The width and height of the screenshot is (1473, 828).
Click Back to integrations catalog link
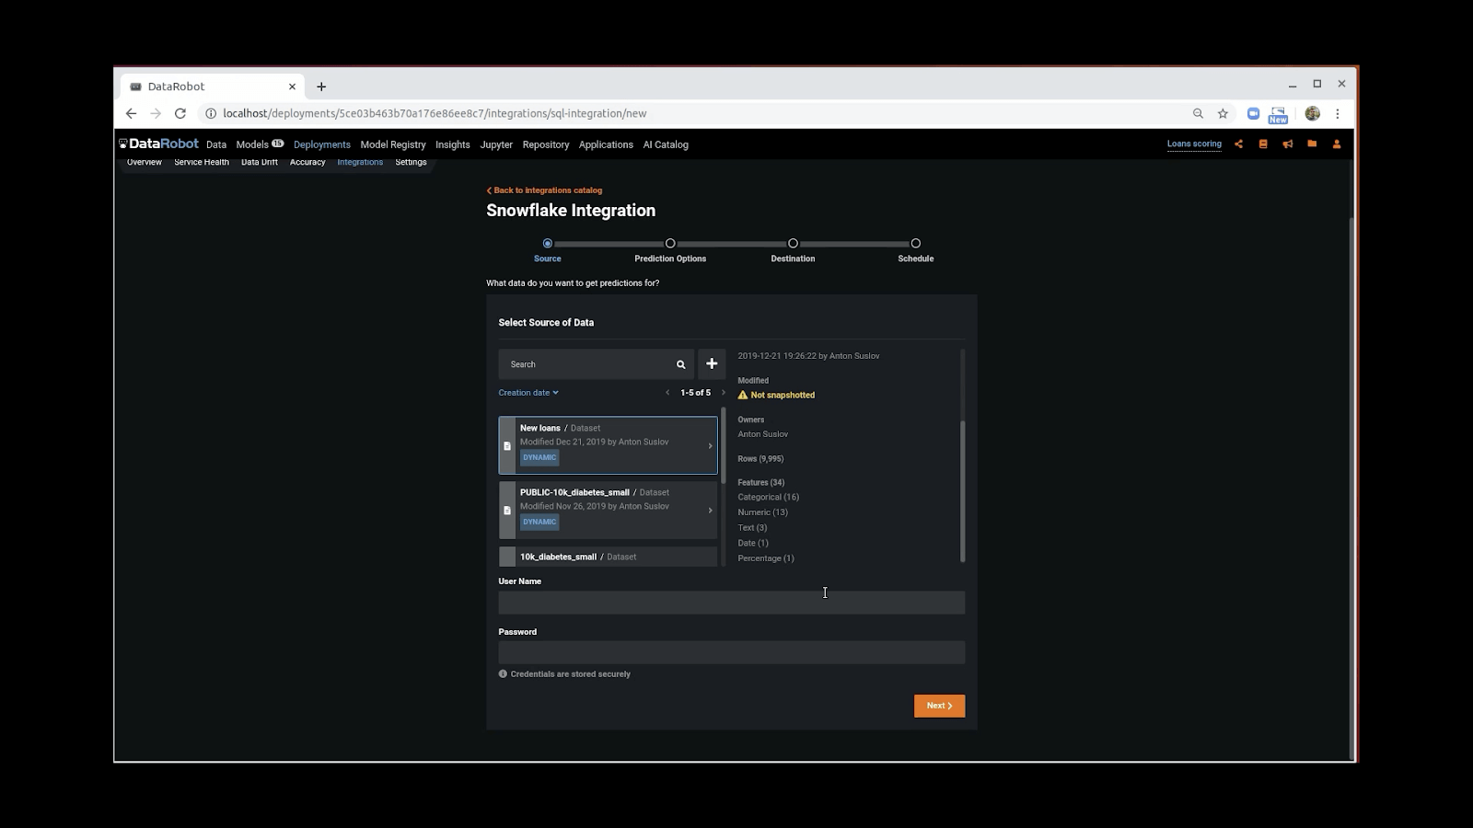[544, 190]
